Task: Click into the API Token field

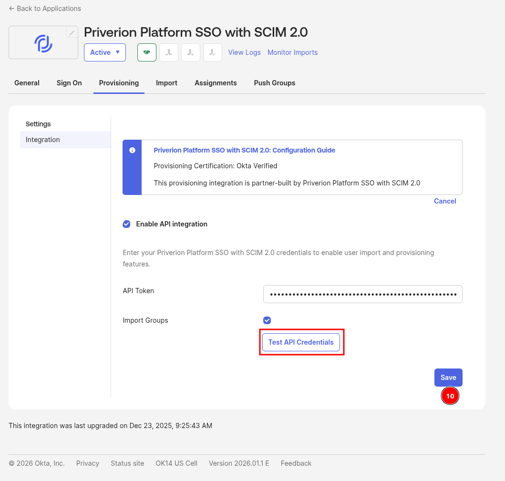Action: [363, 294]
